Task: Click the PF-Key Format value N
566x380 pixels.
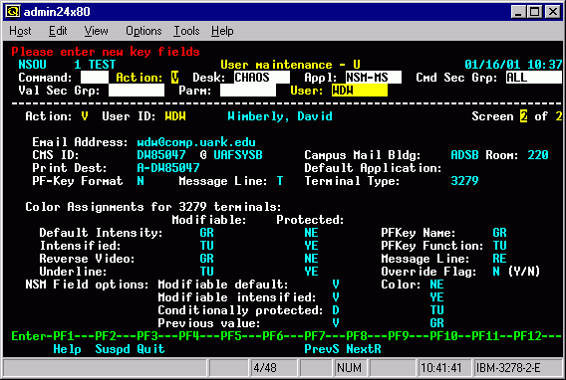Action: click(141, 181)
